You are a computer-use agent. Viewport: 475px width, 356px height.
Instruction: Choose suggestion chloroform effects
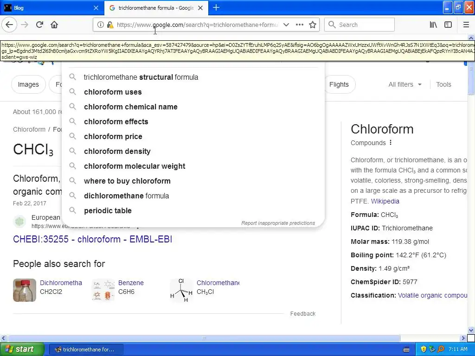click(x=193, y=122)
